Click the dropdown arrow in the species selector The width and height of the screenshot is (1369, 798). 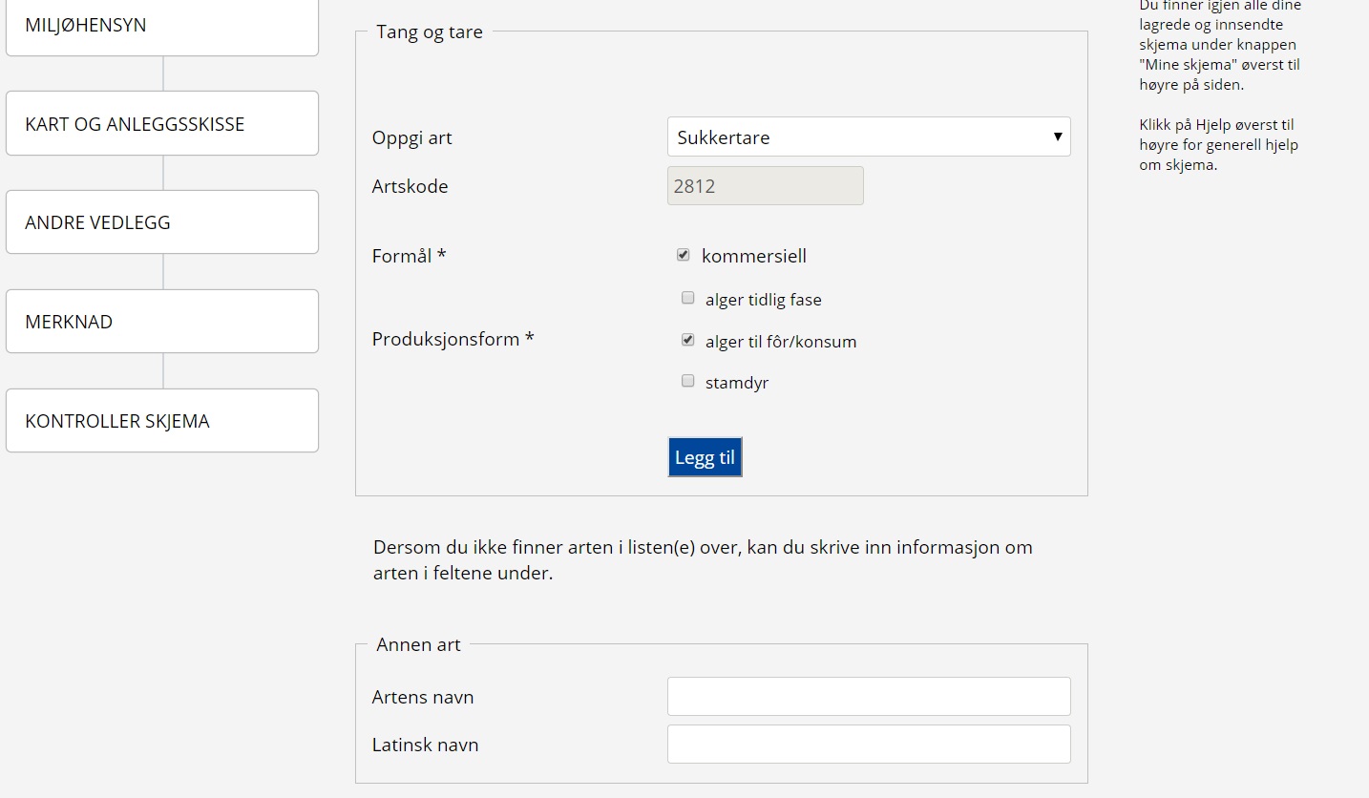coord(1057,137)
